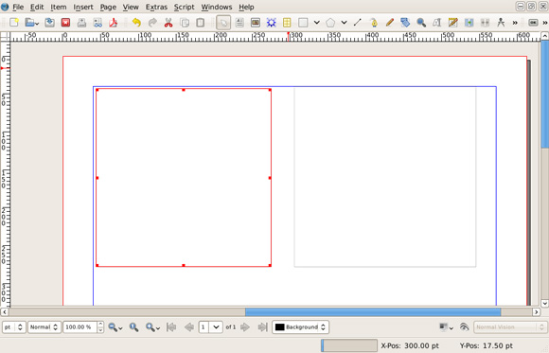Viewport: 549px width, 353px height.
Task: Open the Item menu
Action: coord(59,7)
